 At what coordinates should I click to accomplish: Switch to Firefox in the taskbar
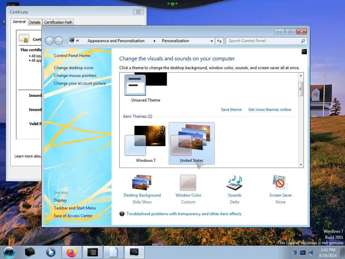click(71, 252)
